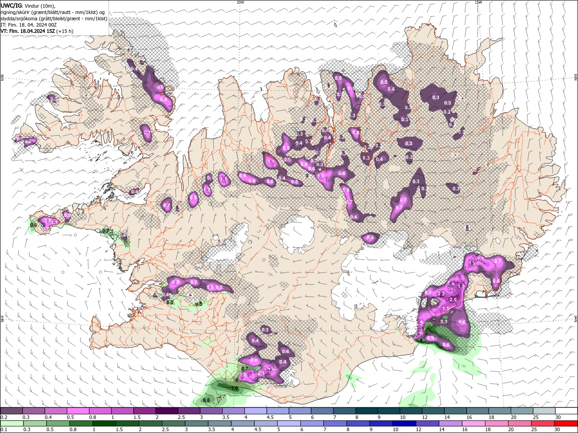
Task: Select the 'VT: Fim. 18.04.2024 15Z (+15 h)' valid time
Action: [x=37, y=31]
